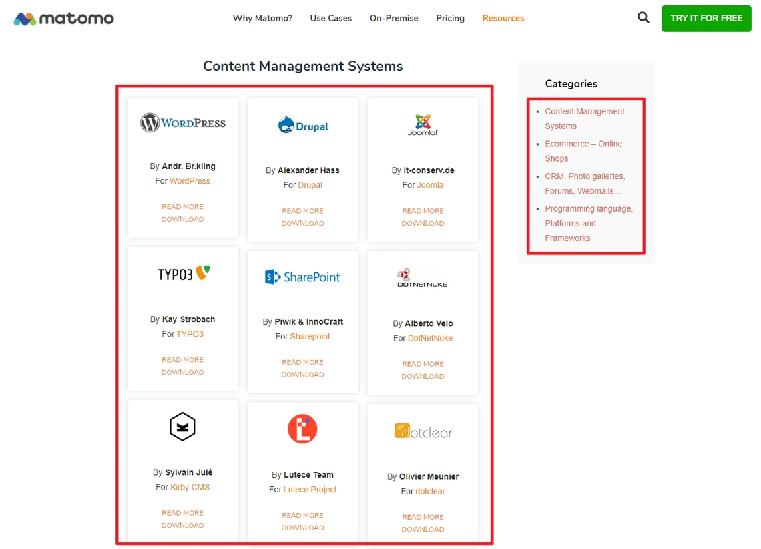Click the SharePoint logo

302,277
